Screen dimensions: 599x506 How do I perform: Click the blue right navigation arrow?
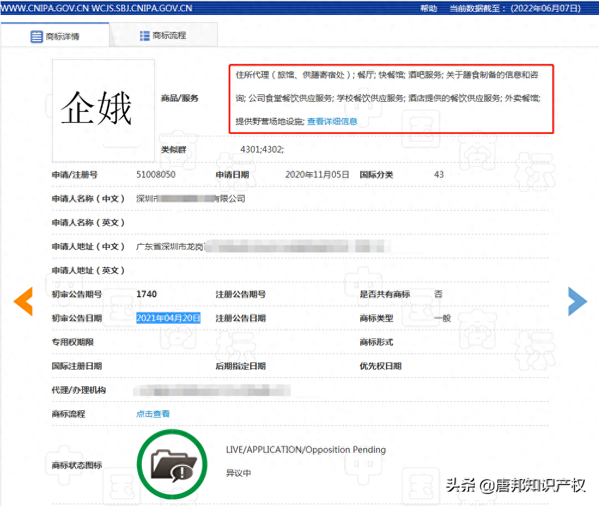click(577, 302)
